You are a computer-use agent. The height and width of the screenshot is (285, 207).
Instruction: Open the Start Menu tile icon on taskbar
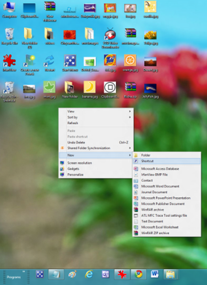click(x=40, y=274)
